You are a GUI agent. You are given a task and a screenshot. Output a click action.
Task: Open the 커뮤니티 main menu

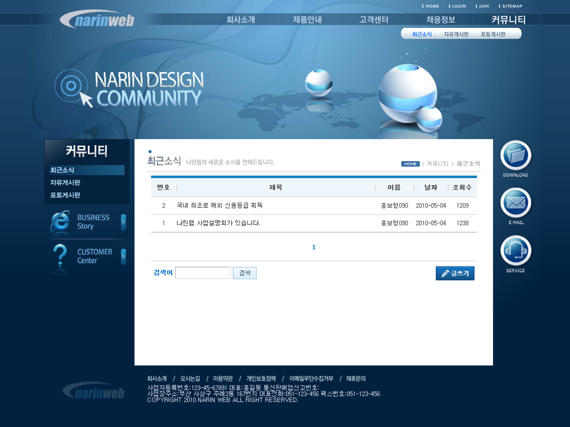click(508, 20)
